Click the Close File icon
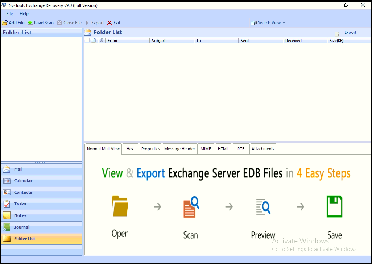 (59, 23)
